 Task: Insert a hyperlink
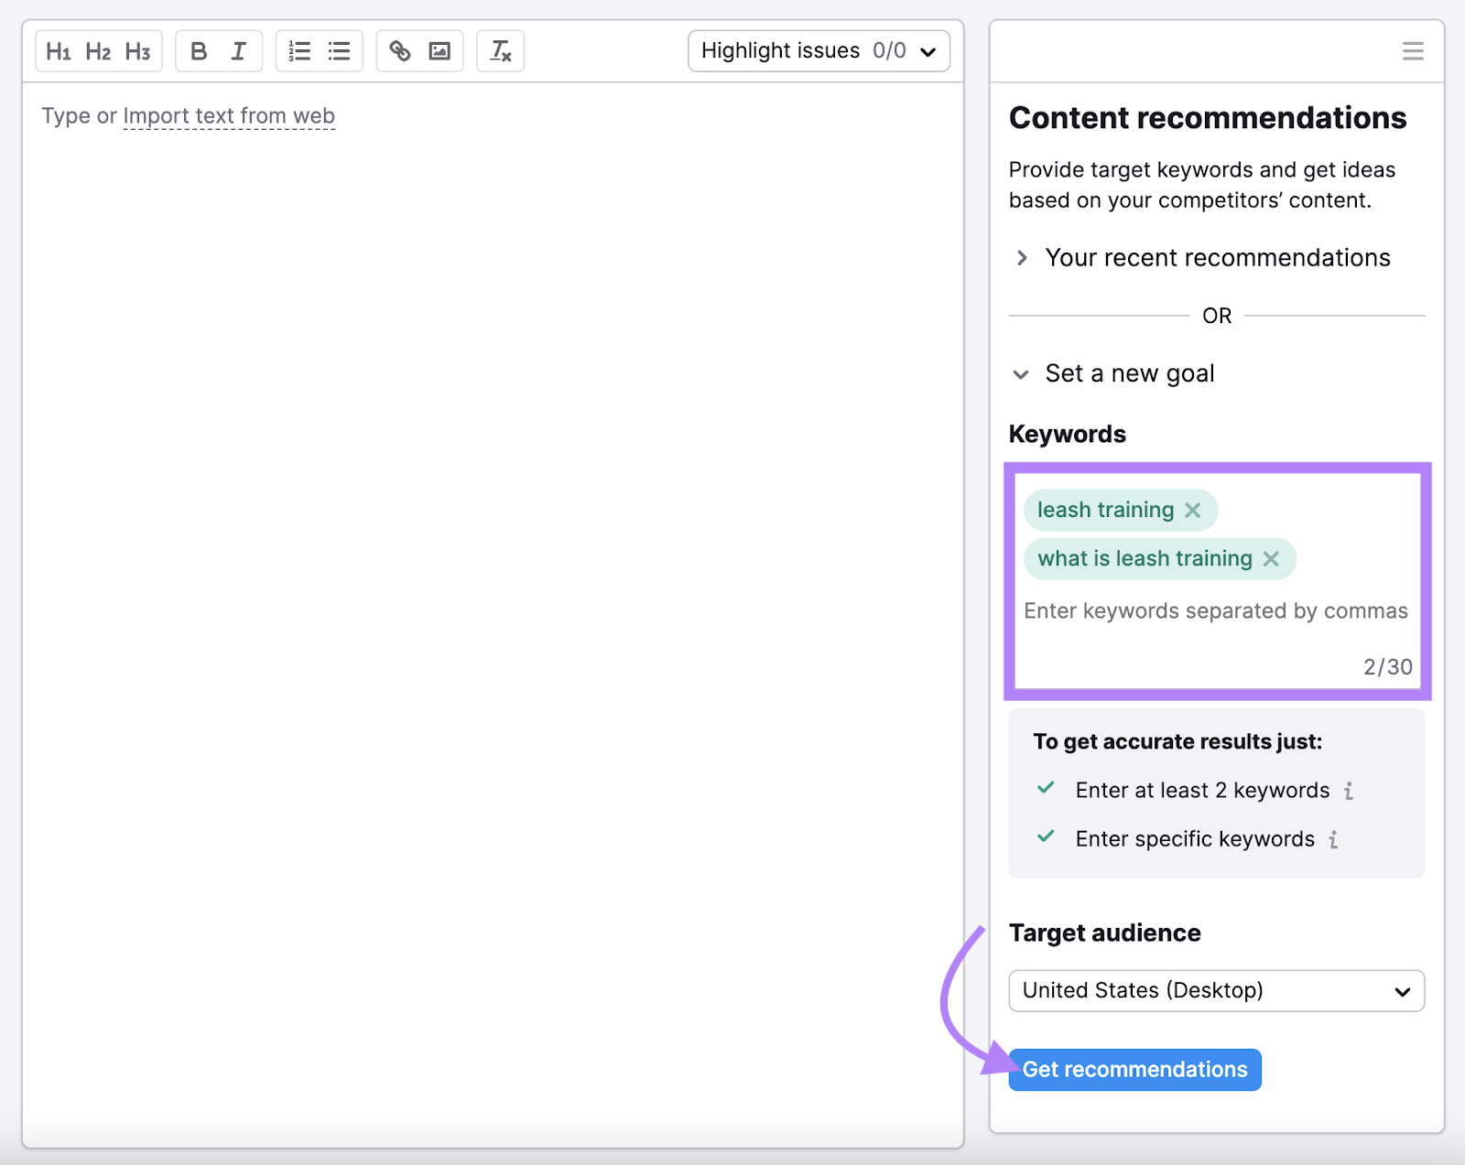point(400,51)
